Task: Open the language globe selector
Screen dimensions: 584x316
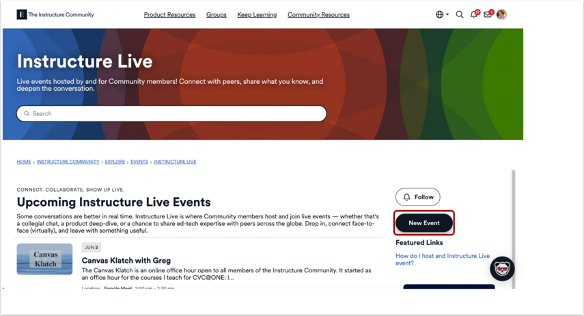Action: click(442, 14)
